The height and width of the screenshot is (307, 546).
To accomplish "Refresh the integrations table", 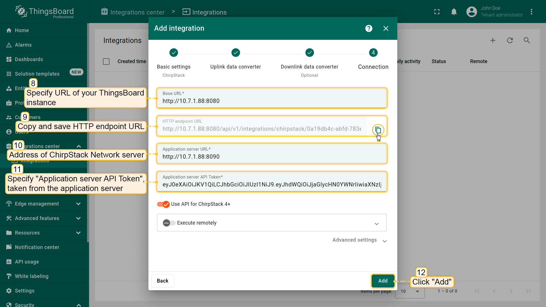I will pos(510,40).
